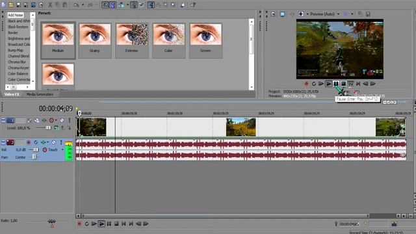Choose the Grainy noise preset thumbnail

click(x=95, y=40)
